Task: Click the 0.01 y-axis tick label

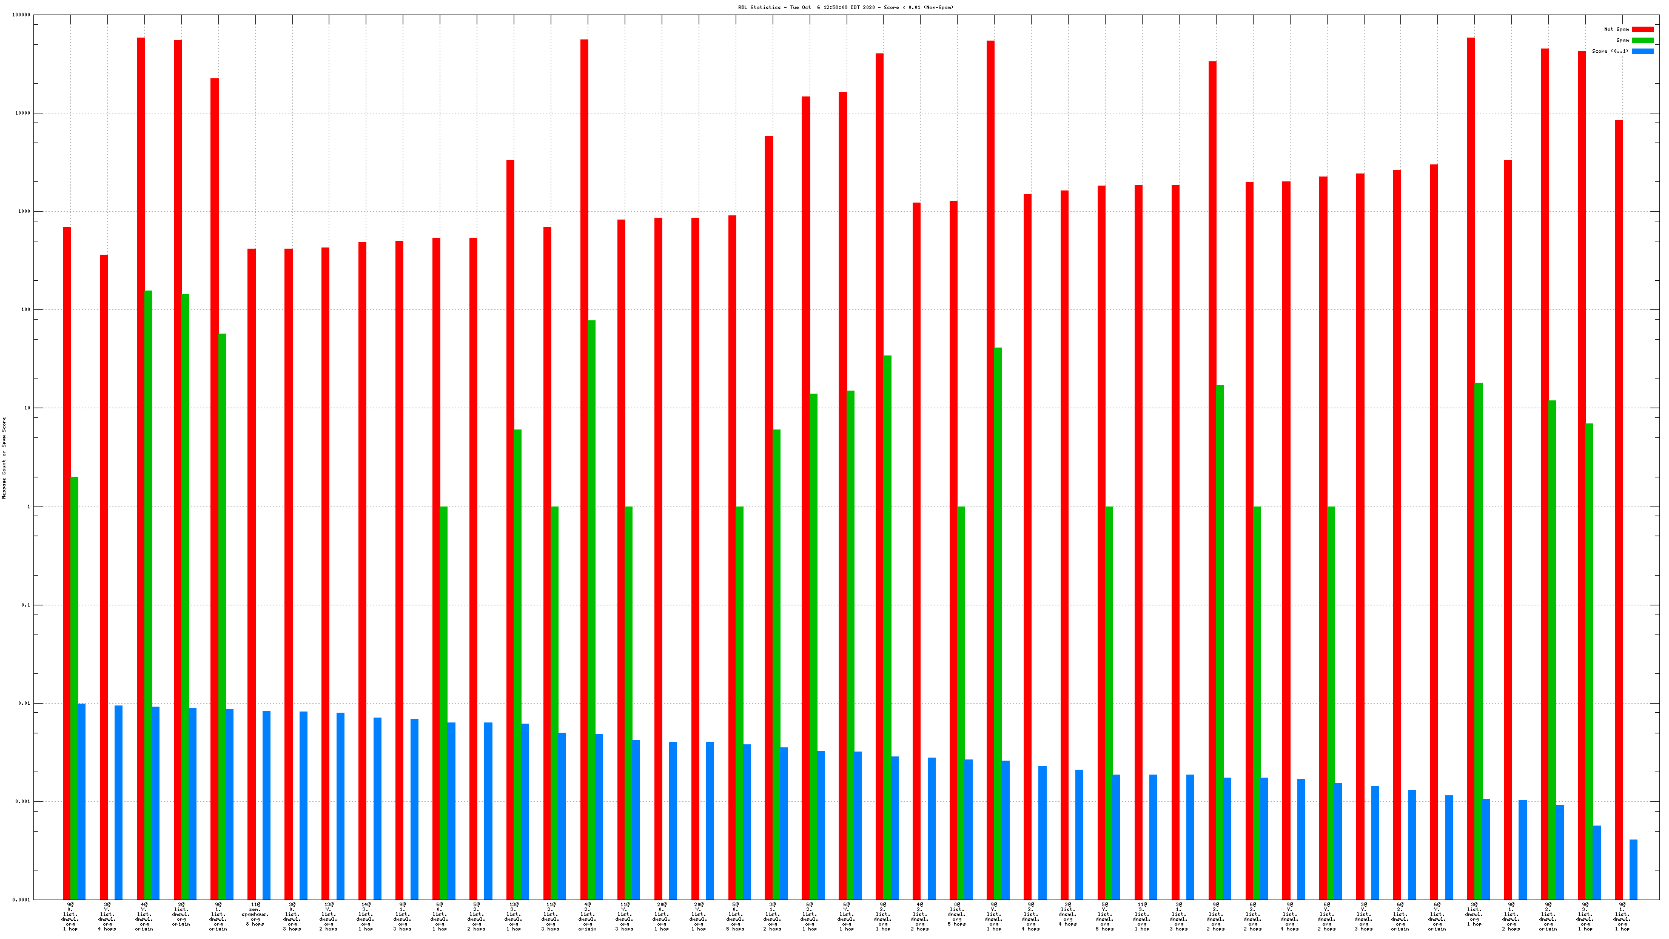Action: (25, 703)
